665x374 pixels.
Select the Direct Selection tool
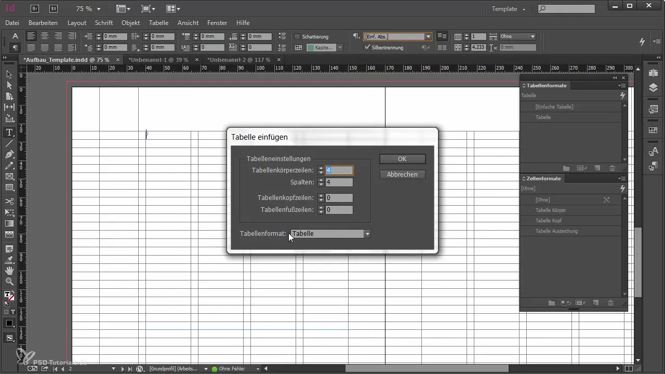point(9,85)
